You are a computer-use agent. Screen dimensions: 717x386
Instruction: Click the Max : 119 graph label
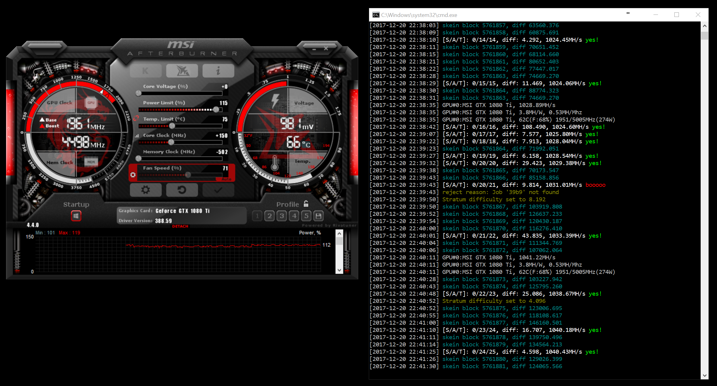click(70, 233)
